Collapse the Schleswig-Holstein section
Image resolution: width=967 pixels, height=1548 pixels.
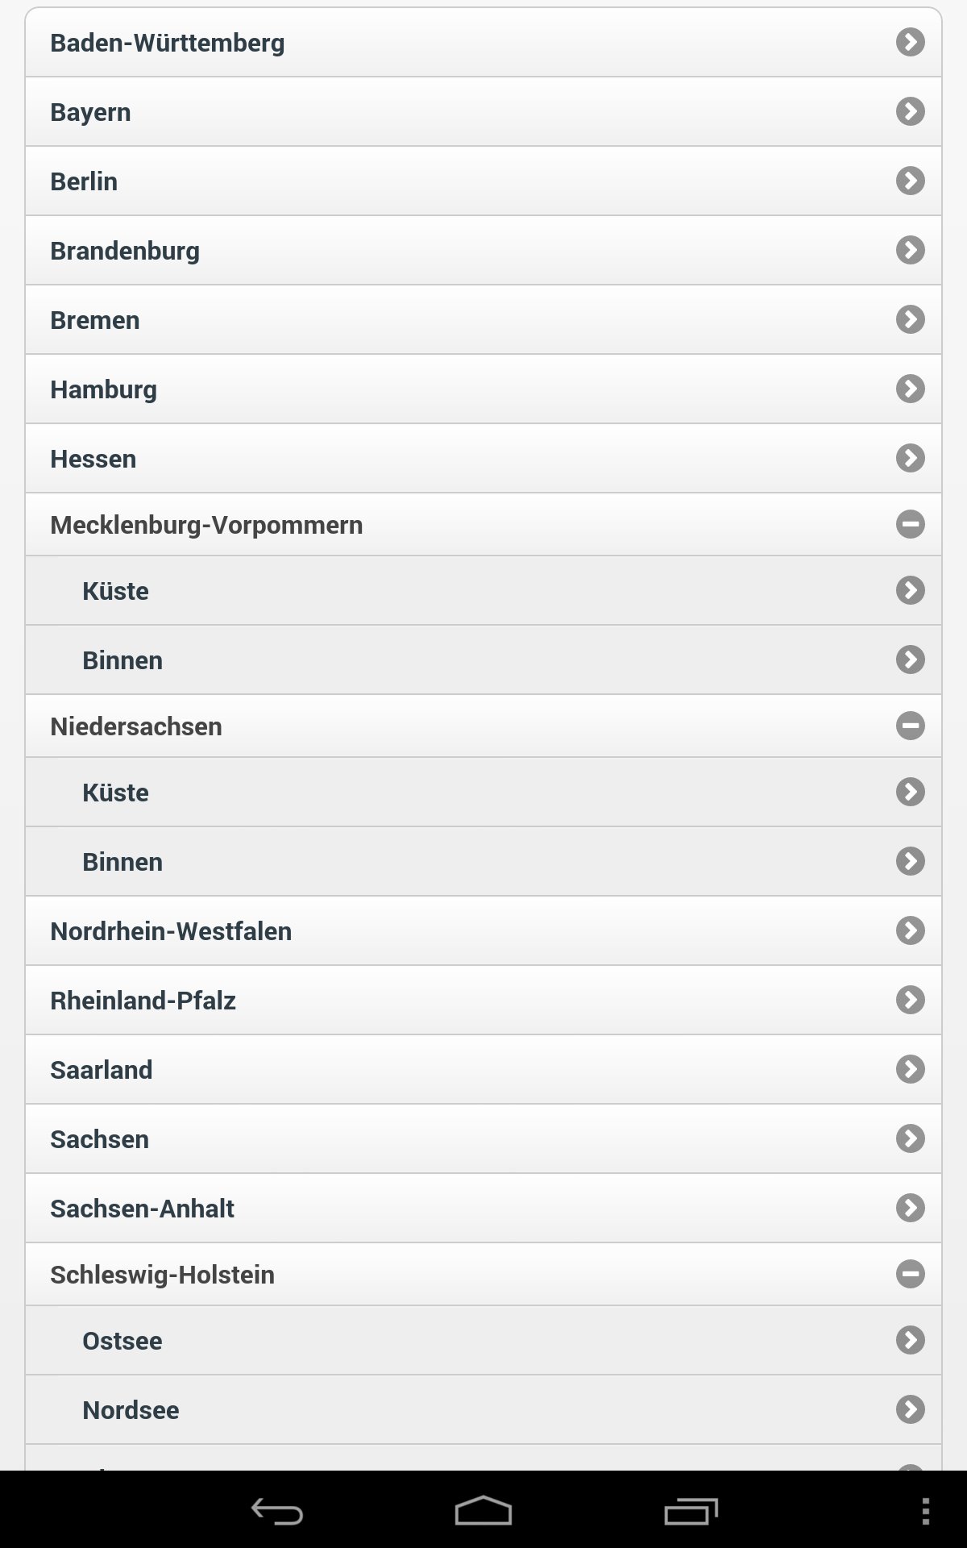(910, 1274)
